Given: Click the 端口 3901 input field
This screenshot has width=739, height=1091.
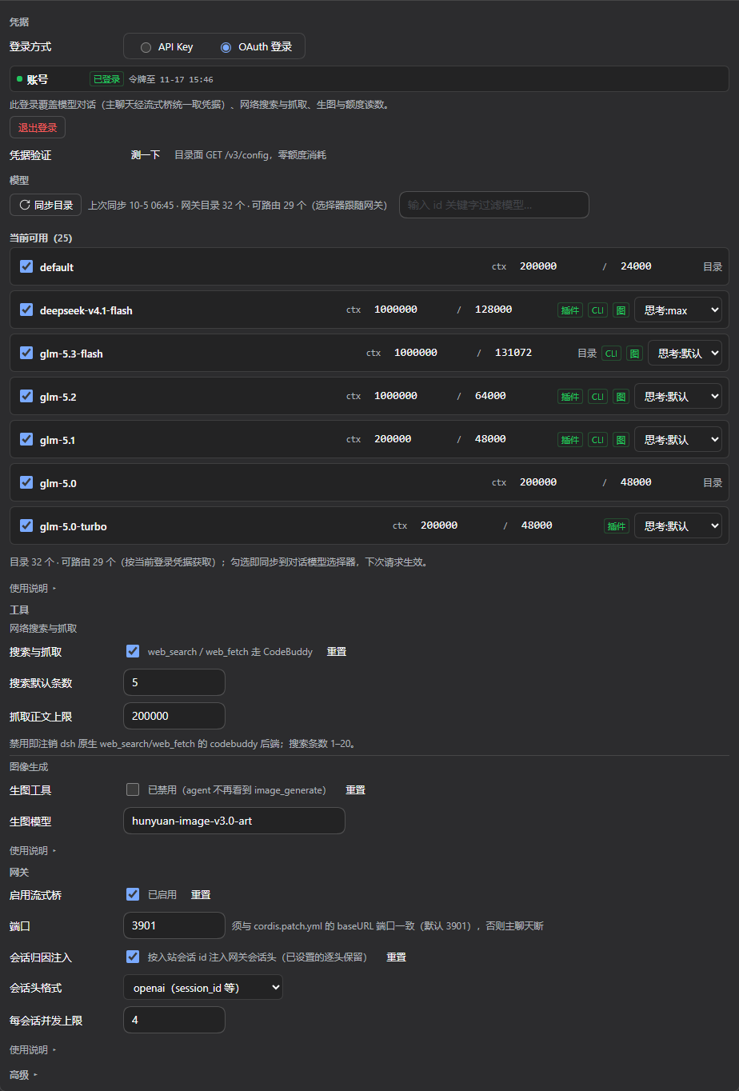Looking at the screenshot, I should point(174,925).
